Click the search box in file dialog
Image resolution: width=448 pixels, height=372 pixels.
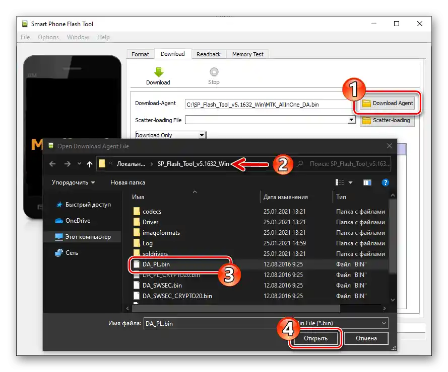[x=343, y=164]
